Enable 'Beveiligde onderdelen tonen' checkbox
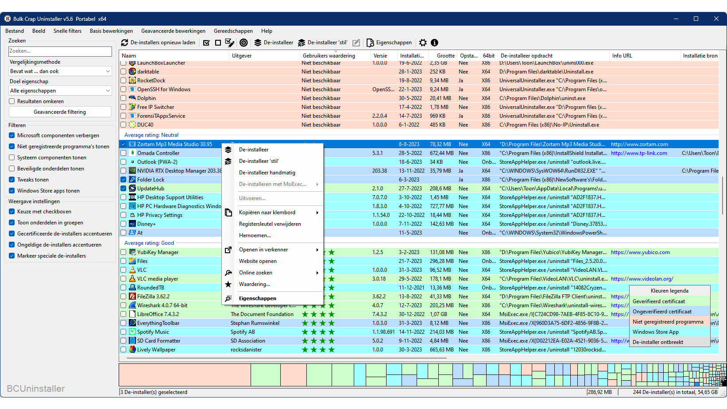727x409 pixels. pyautogui.click(x=12, y=169)
